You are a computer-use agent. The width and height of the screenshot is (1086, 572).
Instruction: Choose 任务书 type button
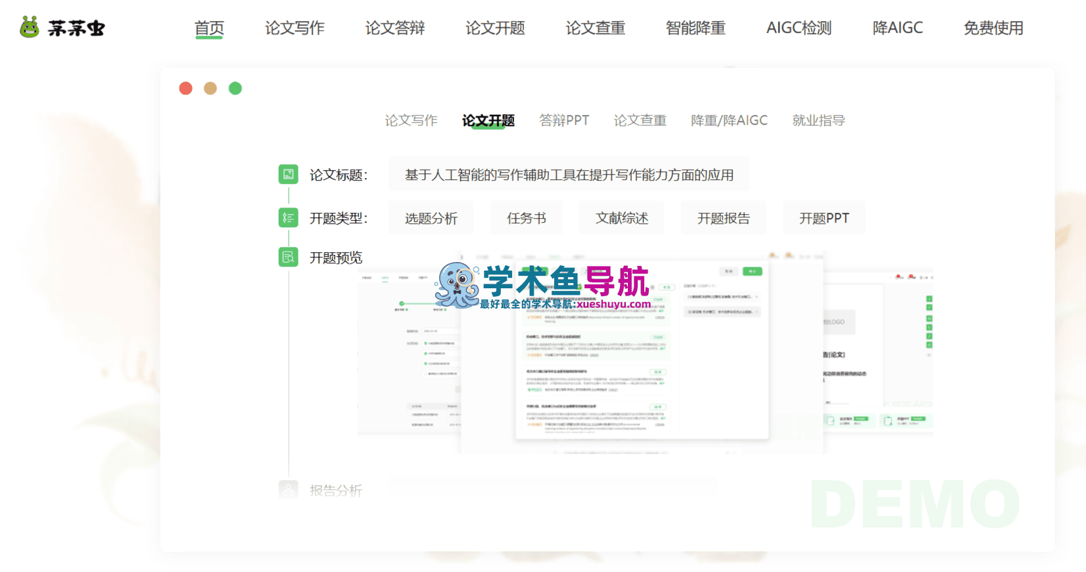click(527, 218)
